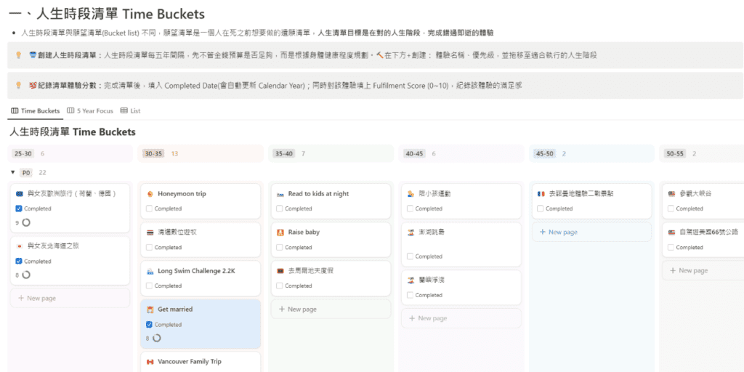
Task: Collapse the P0 group toggle
Action: pos(12,172)
